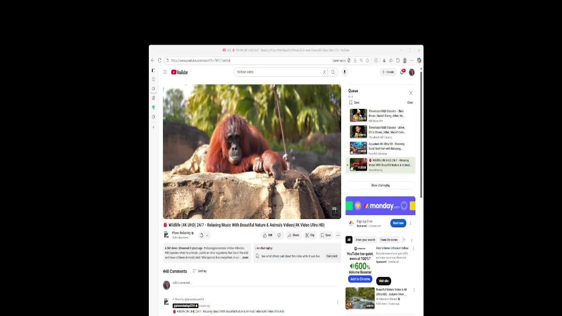Click the Start now ad button
The width and height of the screenshot is (562, 316).
click(398, 223)
